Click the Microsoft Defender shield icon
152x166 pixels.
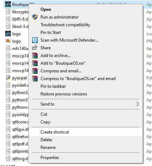[35, 40]
